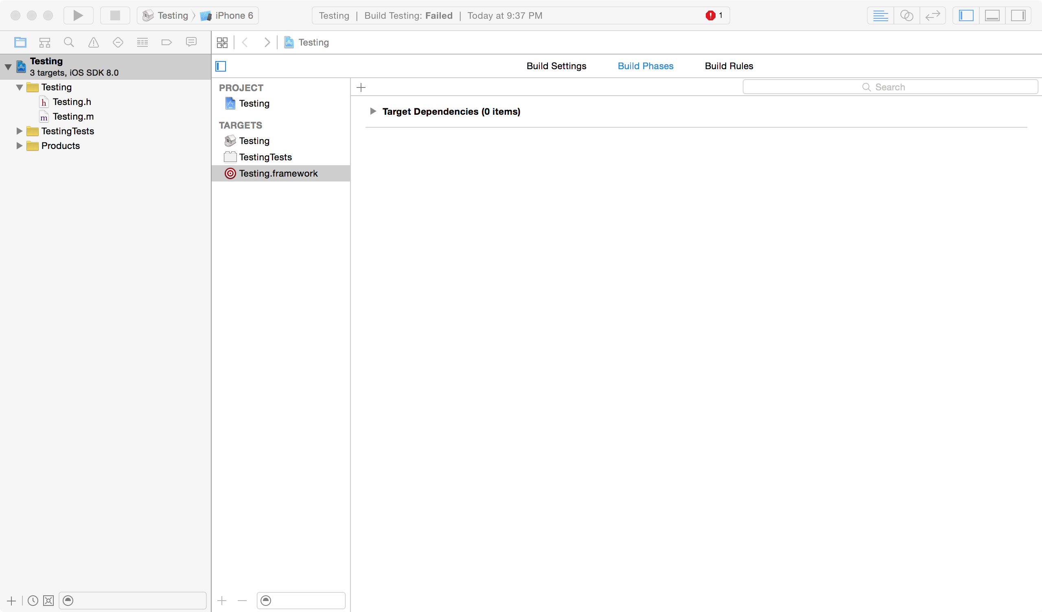Open the related items grid icon
The width and height of the screenshot is (1042, 612).
(222, 42)
